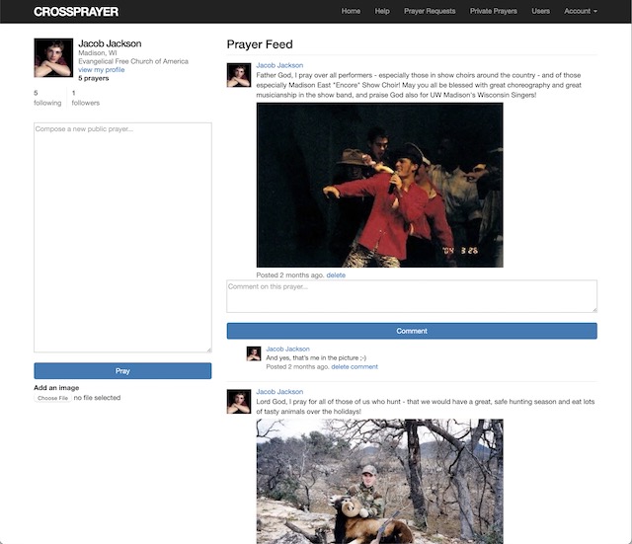The image size is (632, 544).
Task: Click the CROSSPRAYER logo
Action: pos(76,12)
